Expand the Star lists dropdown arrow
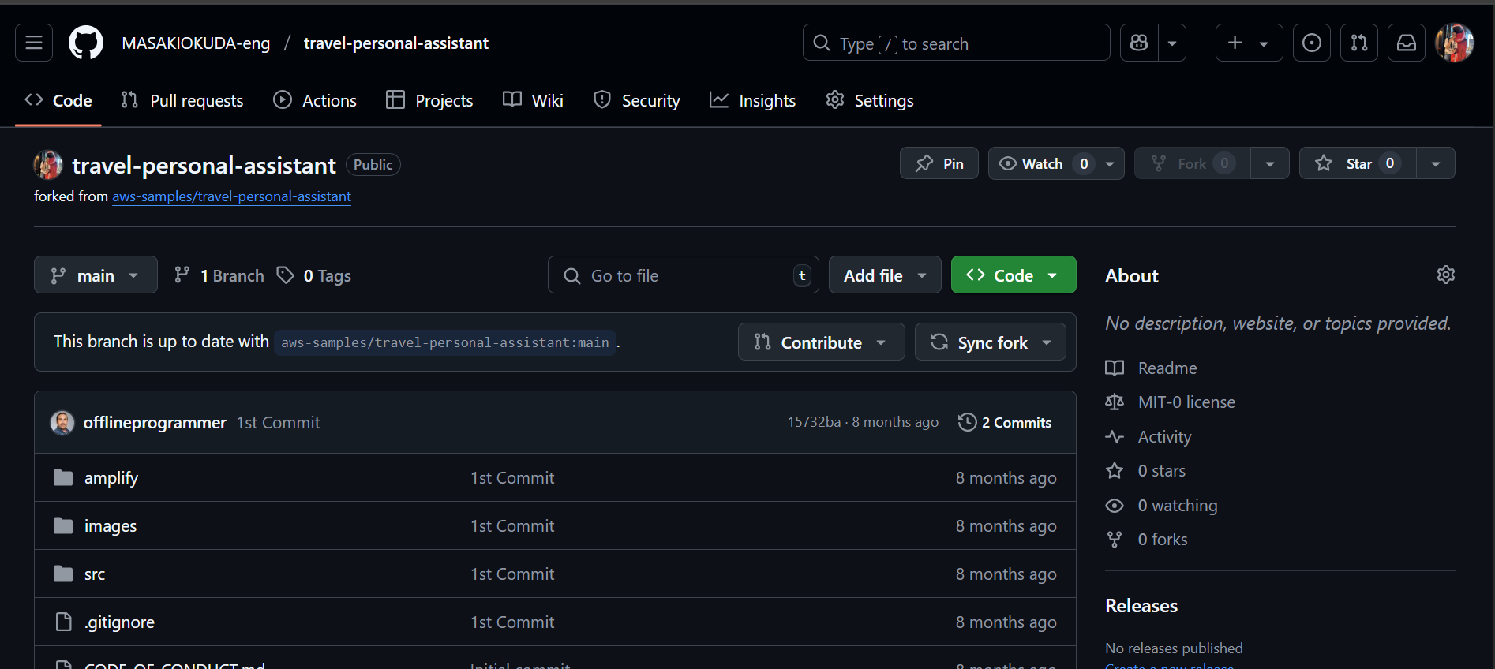Image resolution: width=1495 pixels, height=669 pixels. click(x=1436, y=163)
